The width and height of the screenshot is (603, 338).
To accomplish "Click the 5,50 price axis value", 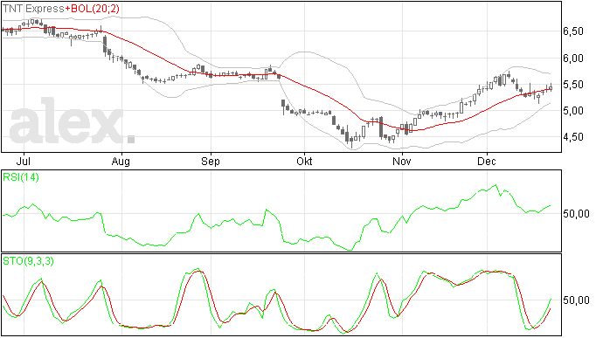I will pyautogui.click(x=573, y=85).
